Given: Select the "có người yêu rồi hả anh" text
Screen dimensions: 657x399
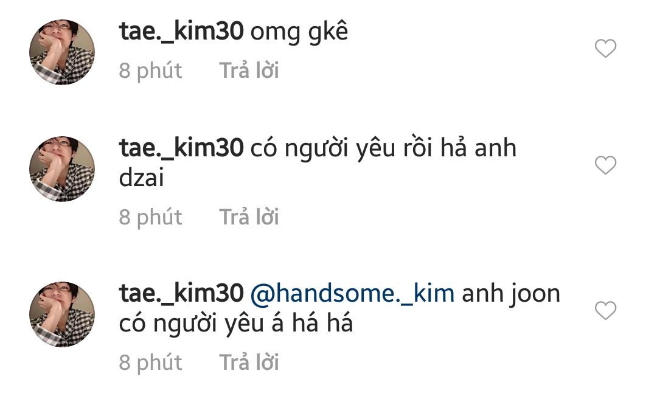Looking at the screenshot, I should [383, 149].
